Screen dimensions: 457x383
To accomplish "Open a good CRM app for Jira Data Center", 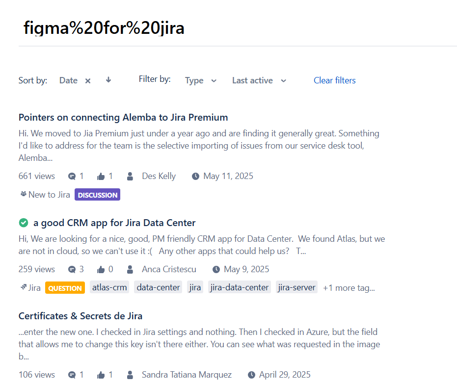I will pyautogui.click(x=114, y=223).
